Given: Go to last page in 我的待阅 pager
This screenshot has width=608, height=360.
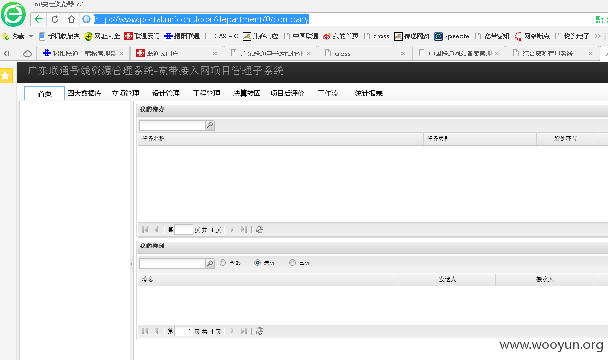Looking at the screenshot, I should pyautogui.click(x=243, y=331).
